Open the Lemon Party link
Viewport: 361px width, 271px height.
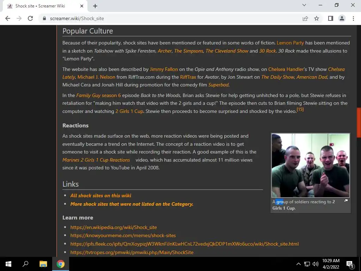pos(290,43)
